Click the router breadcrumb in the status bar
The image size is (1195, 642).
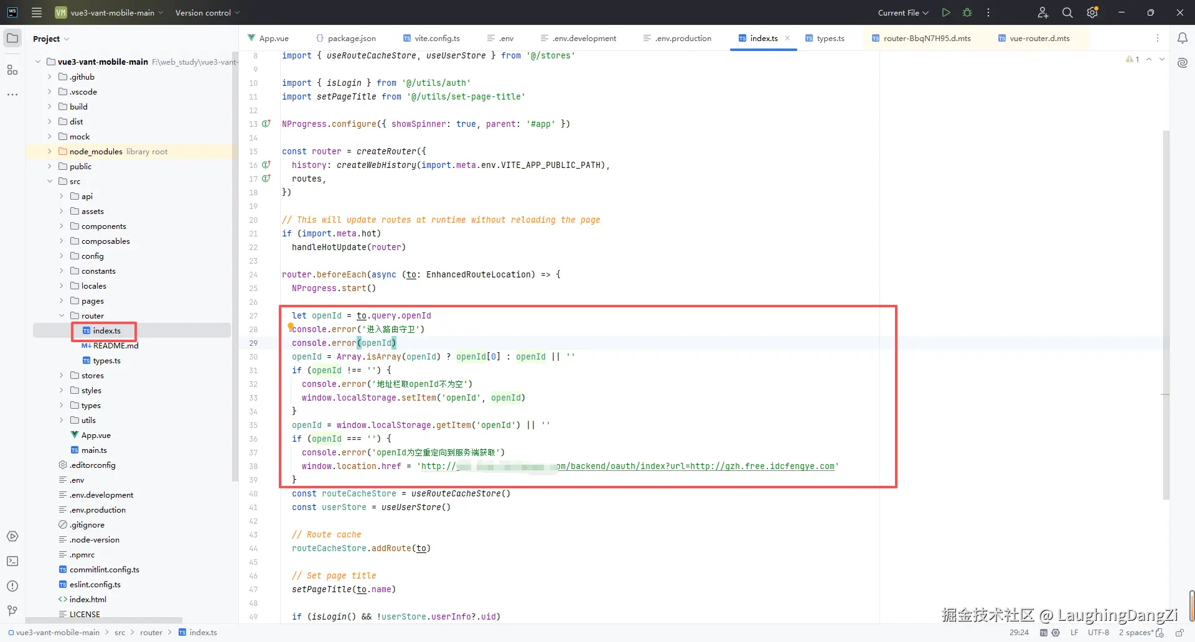pyautogui.click(x=151, y=633)
